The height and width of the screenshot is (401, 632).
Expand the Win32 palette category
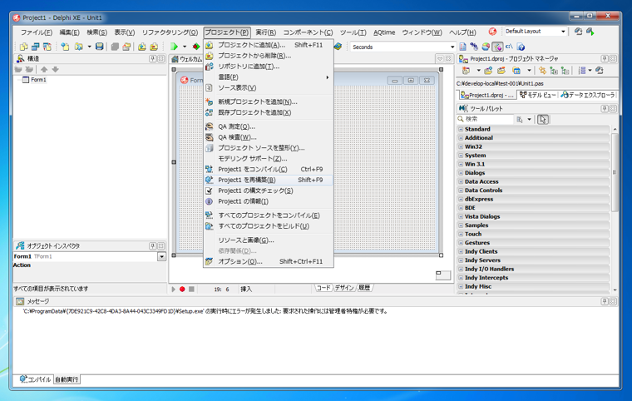461,146
